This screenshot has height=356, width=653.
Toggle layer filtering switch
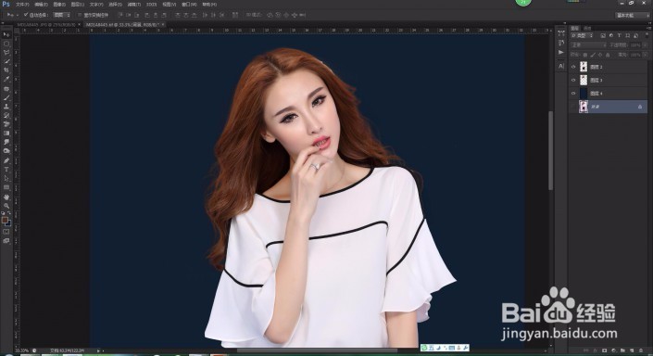647,36
